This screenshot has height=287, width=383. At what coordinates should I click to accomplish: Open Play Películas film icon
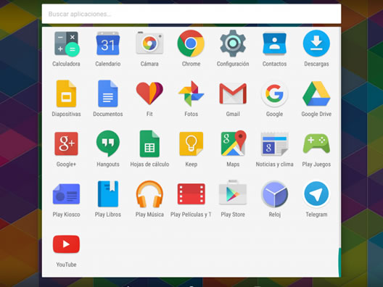tap(191, 194)
